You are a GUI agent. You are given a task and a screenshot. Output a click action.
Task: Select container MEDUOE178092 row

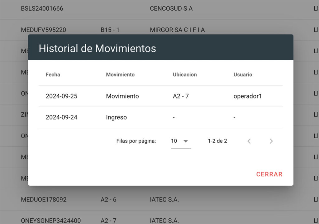click(44, 199)
